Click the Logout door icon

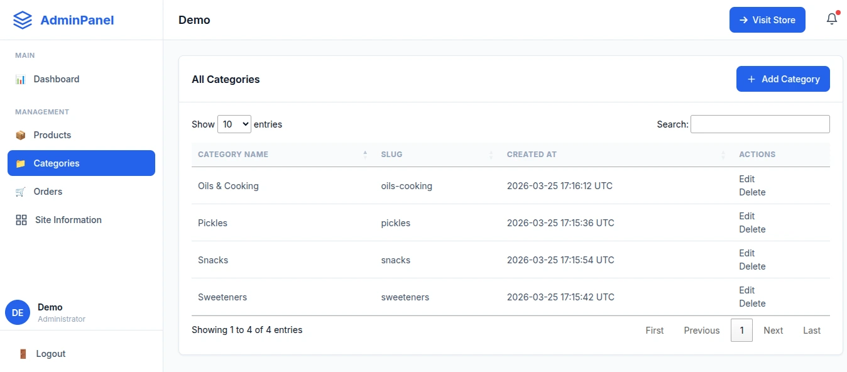pyautogui.click(x=23, y=353)
